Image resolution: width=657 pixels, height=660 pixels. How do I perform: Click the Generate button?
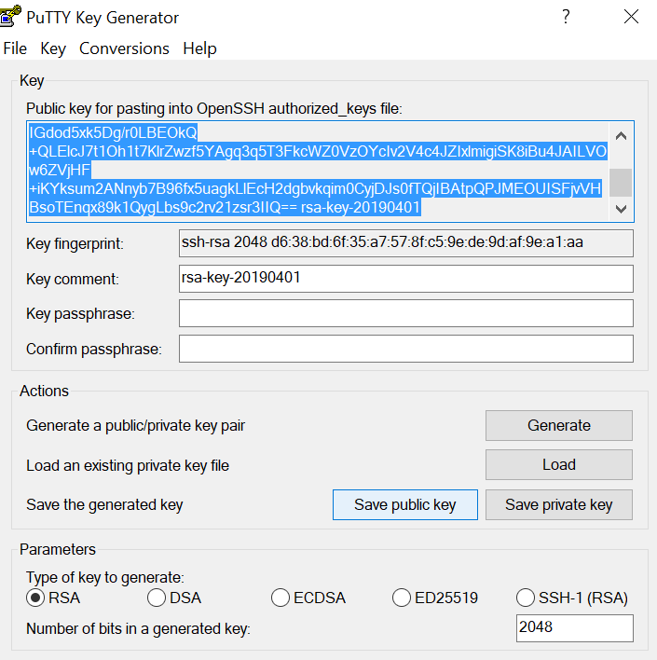[559, 425]
